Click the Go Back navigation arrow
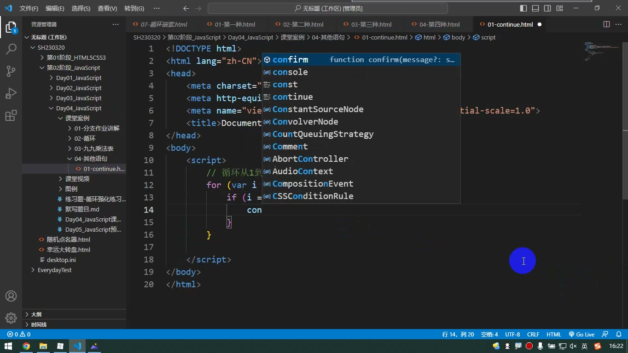The image size is (628, 353). pos(186,8)
